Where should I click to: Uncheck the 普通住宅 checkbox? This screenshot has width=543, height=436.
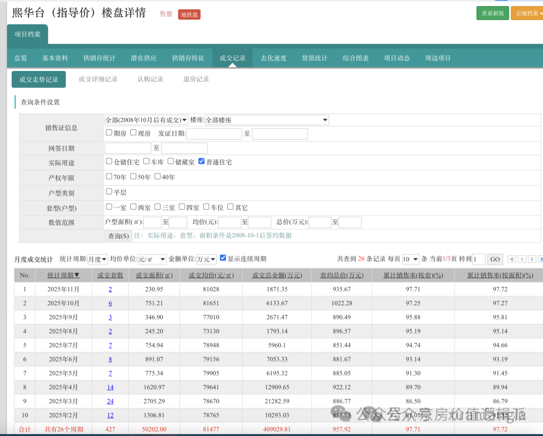(x=202, y=161)
